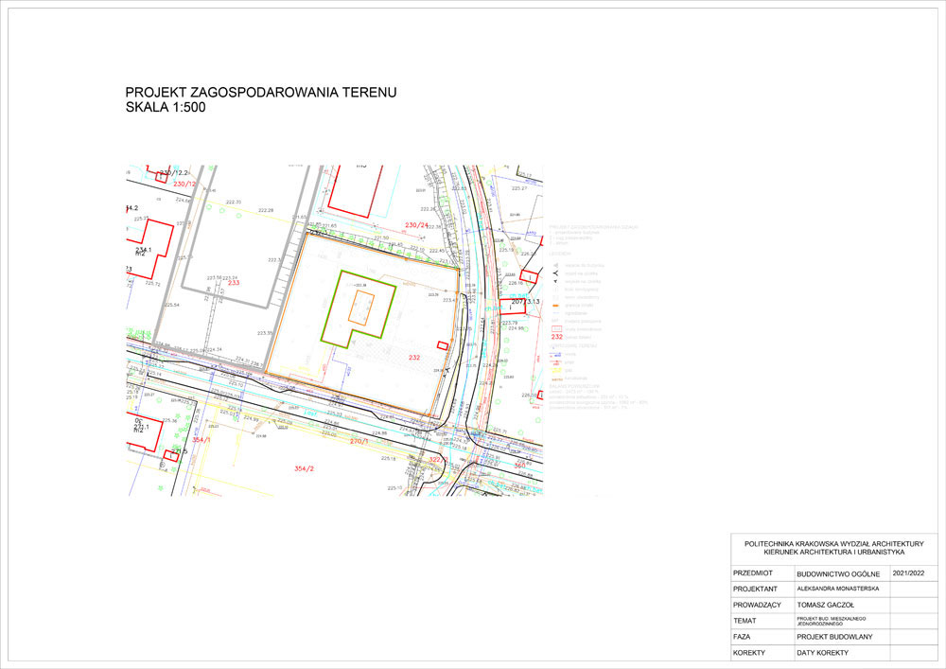Click the blue water line symbol in the legend
The height and width of the screenshot is (669, 946).
click(x=556, y=355)
